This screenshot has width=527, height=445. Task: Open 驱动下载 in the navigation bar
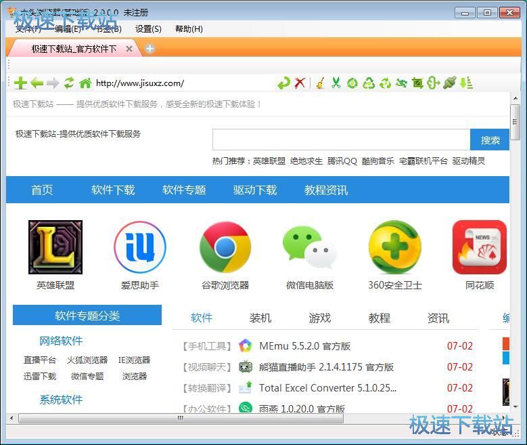255,190
